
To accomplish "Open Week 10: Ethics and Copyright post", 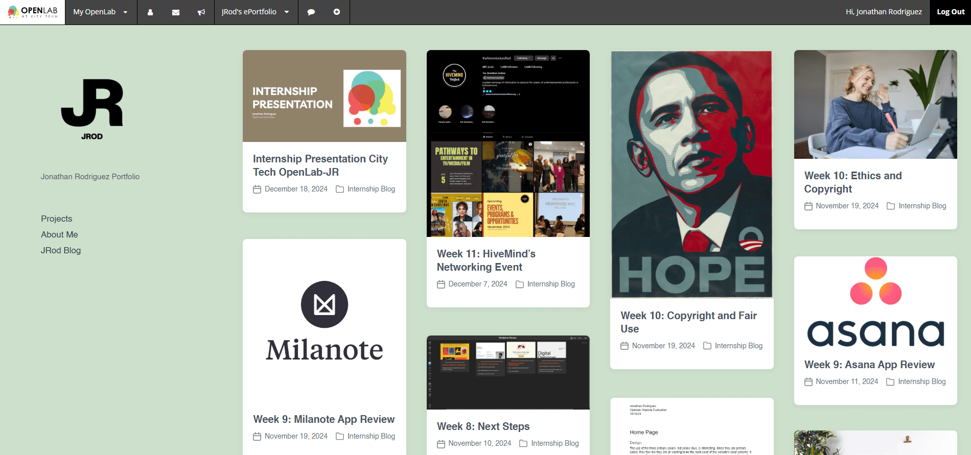I will (853, 182).
